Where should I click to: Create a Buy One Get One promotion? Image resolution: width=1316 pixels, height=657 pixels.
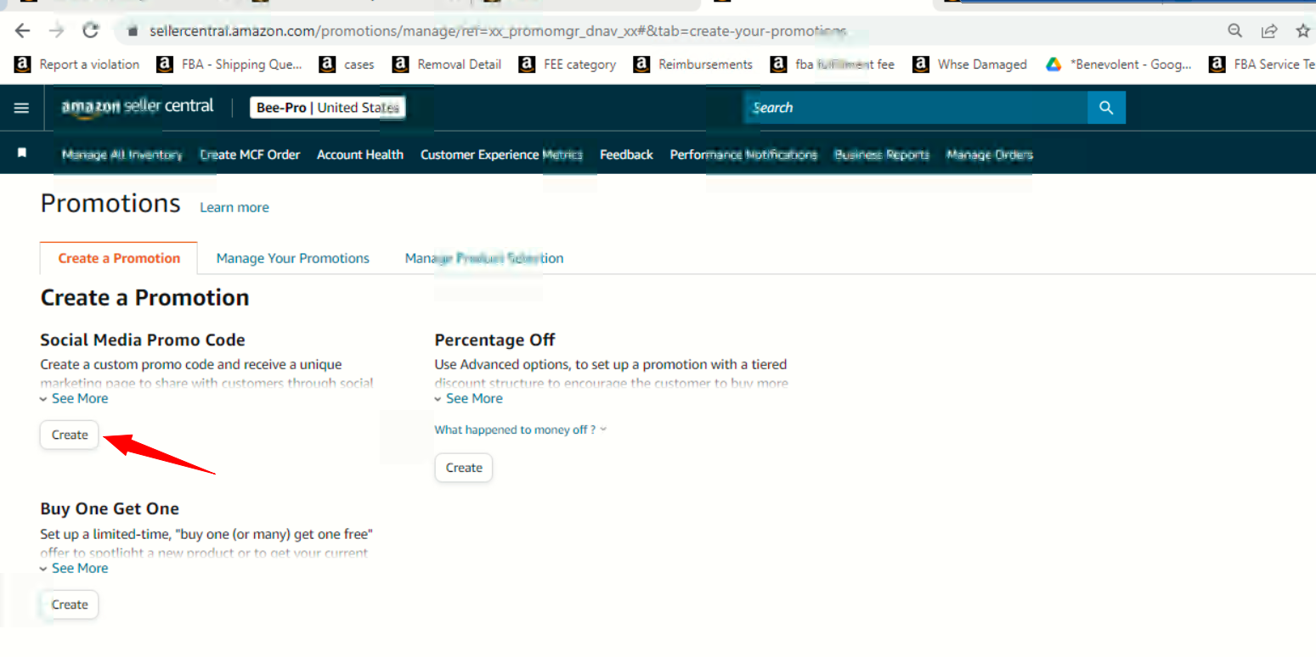(70, 604)
